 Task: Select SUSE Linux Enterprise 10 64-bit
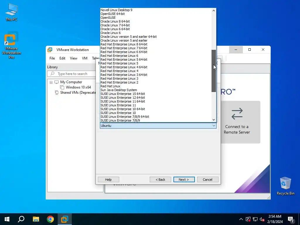123,109
